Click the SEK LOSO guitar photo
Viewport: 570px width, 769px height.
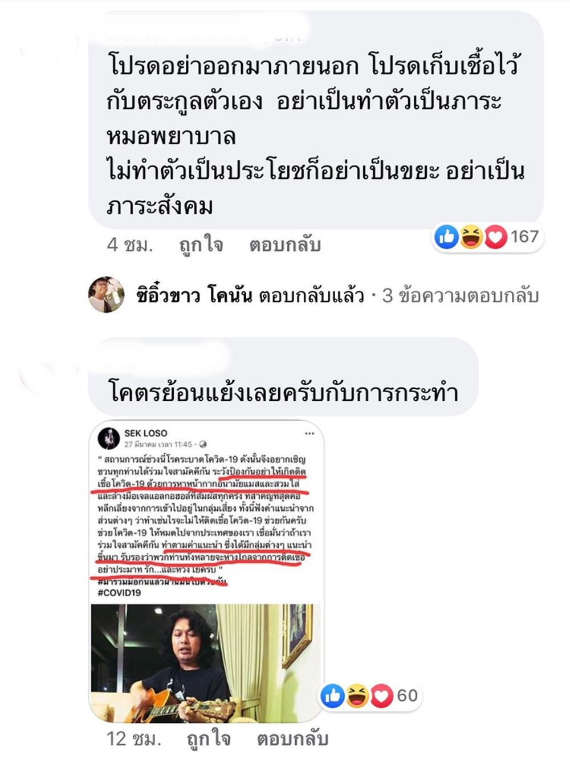coord(206,663)
